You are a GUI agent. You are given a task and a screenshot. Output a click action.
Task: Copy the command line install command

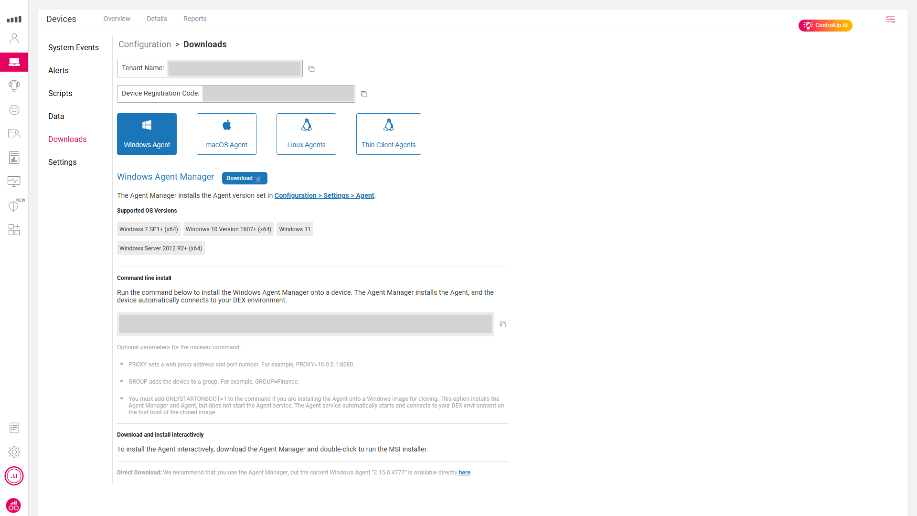[x=503, y=324]
